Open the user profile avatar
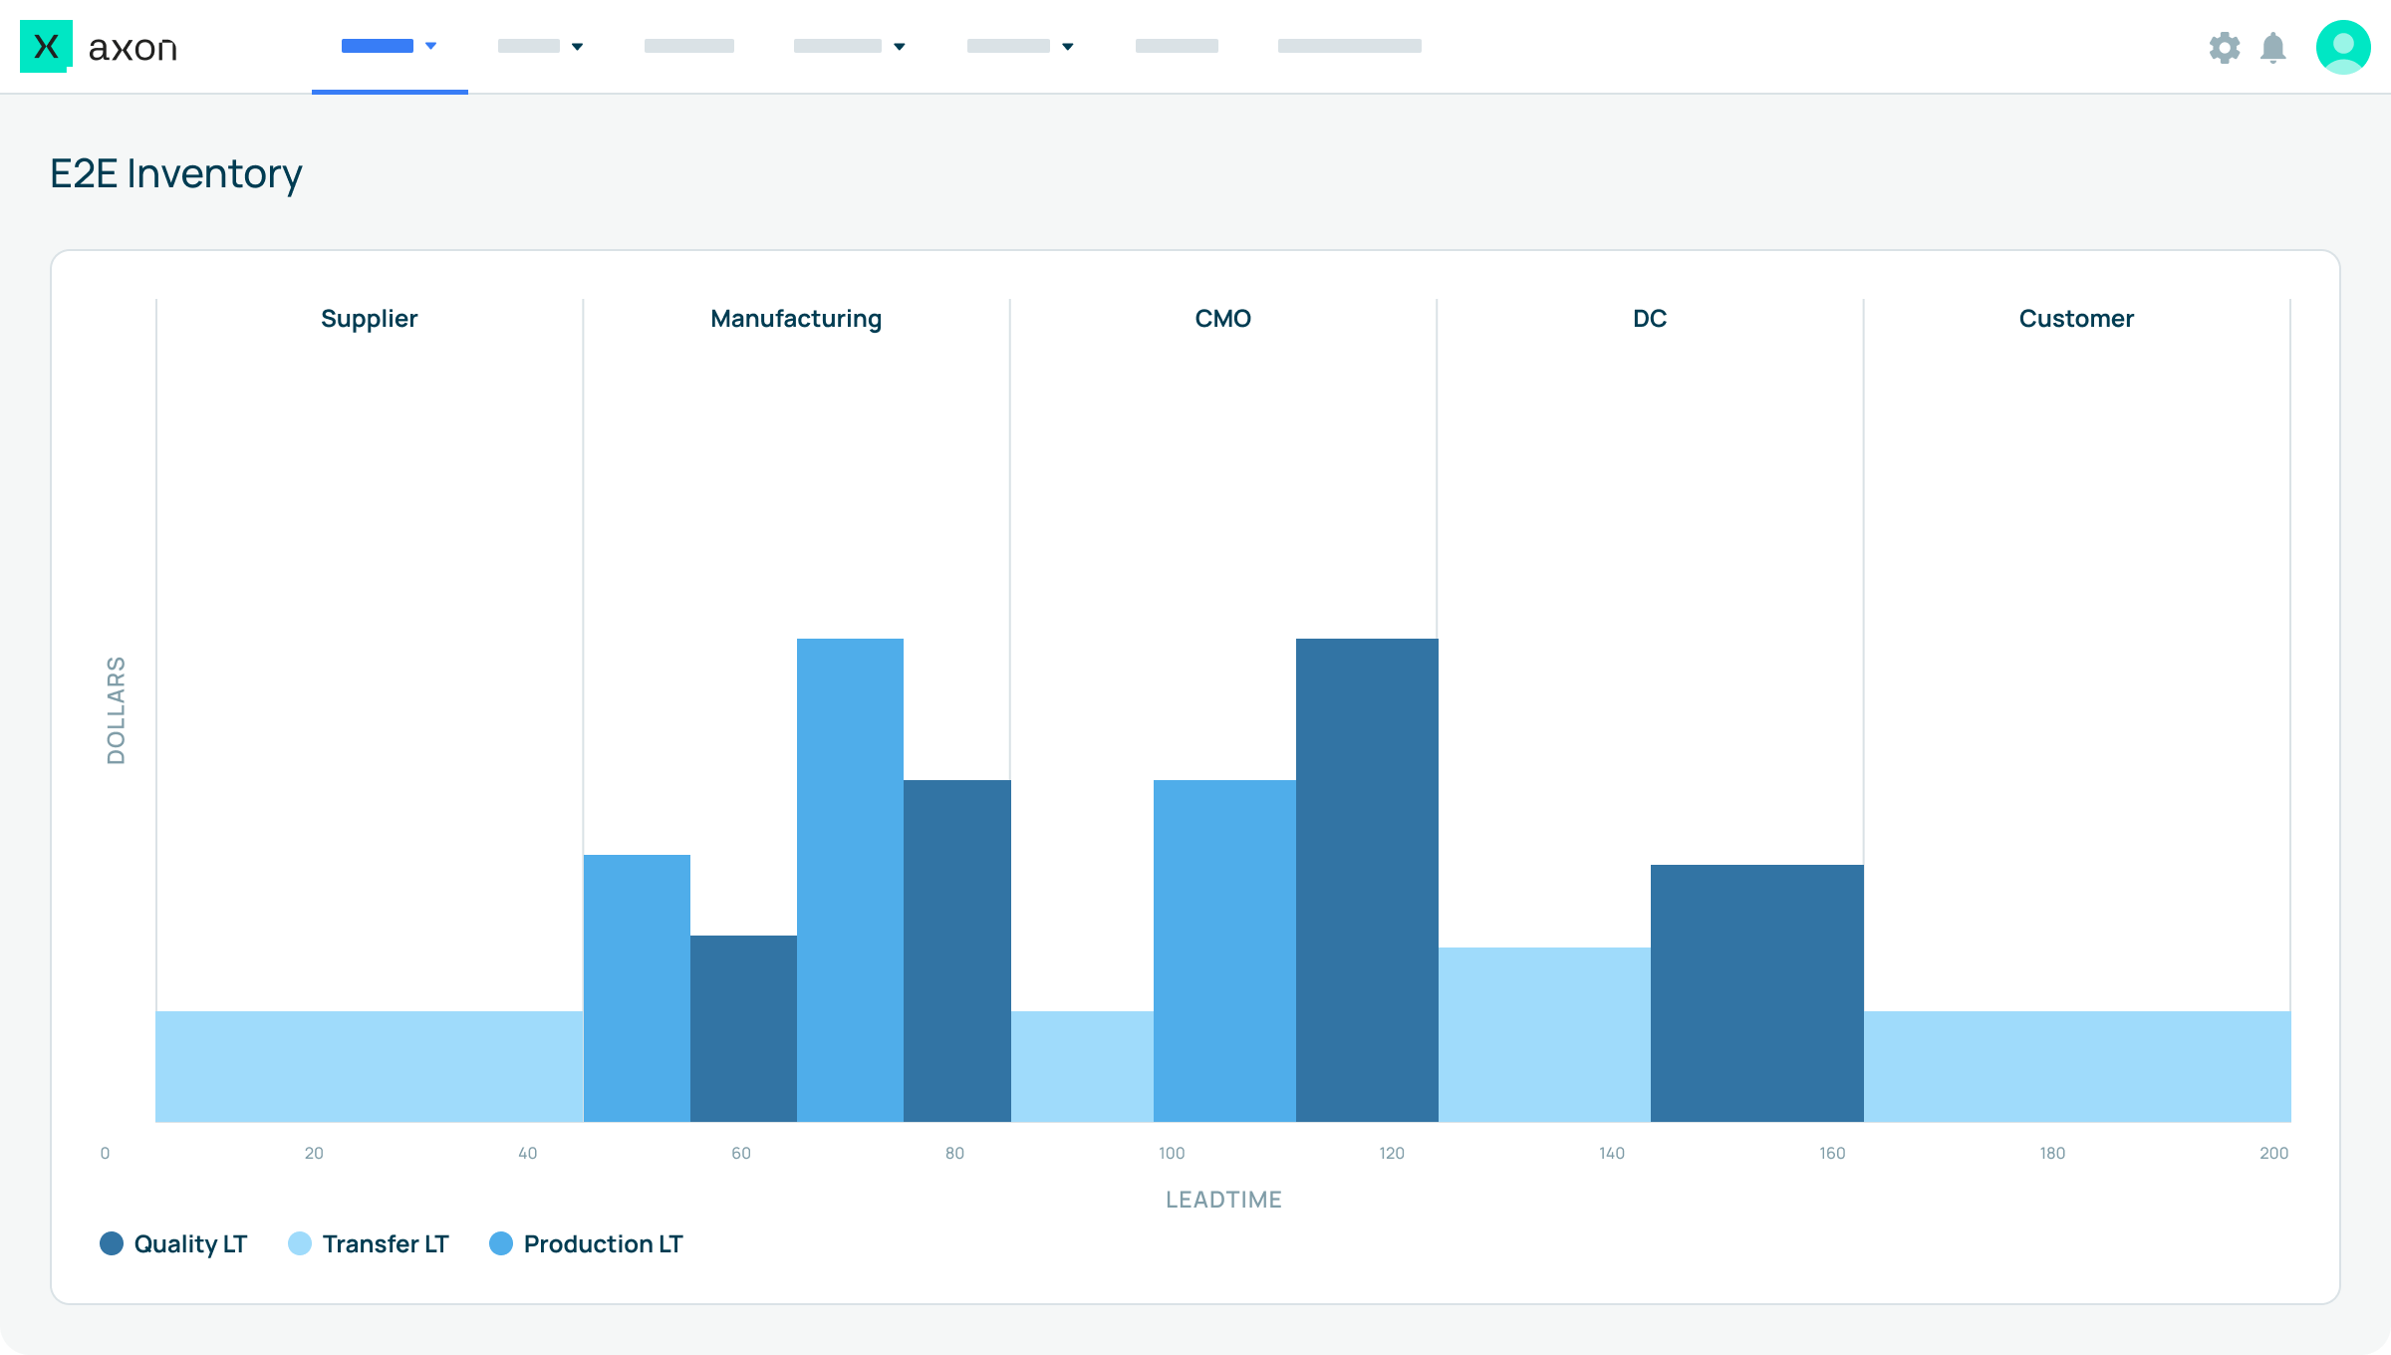 pyautogui.click(x=2343, y=47)
